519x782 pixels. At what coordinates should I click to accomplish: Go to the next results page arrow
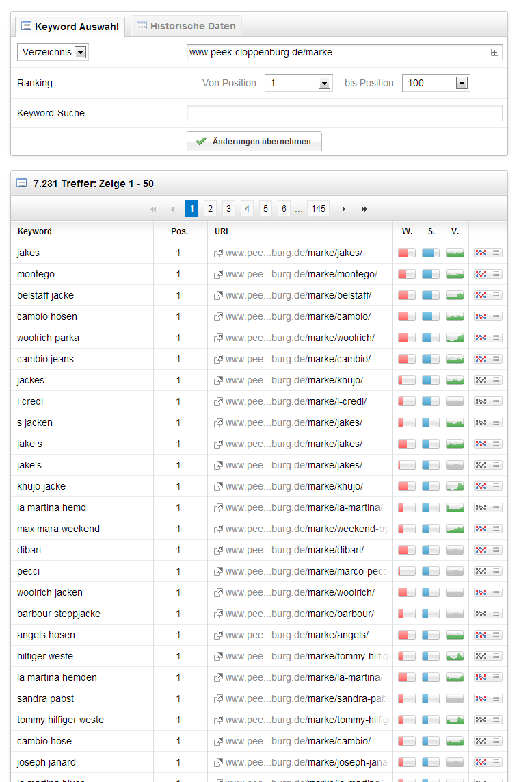tap(344, 209)
